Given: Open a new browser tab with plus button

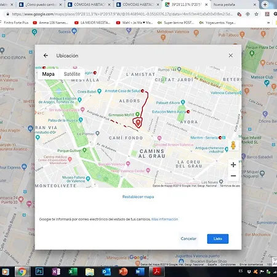Looking at the screenshot, I should pos(265,4).
